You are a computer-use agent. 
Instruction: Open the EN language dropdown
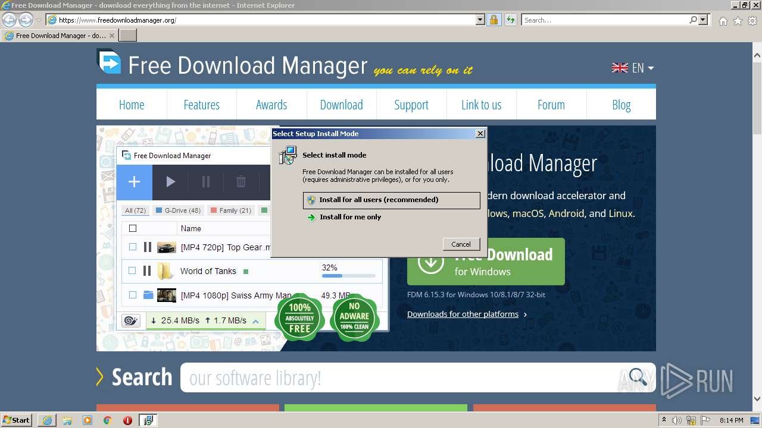point(642,68)
